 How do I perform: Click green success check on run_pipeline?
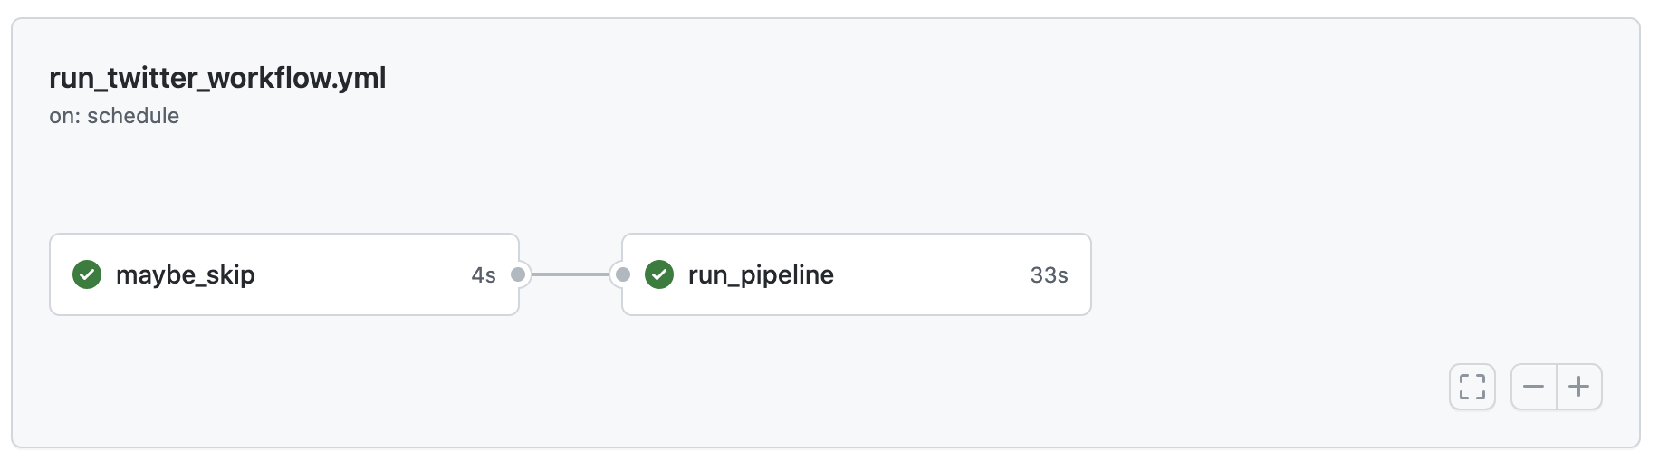pyautogui.click(x=659, y=274)
